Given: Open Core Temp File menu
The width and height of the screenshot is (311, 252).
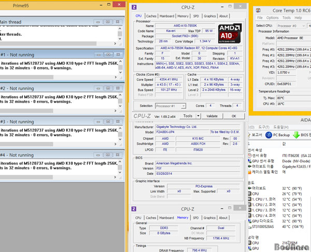Looking at the screenshot, I should [x=260, y=18].
